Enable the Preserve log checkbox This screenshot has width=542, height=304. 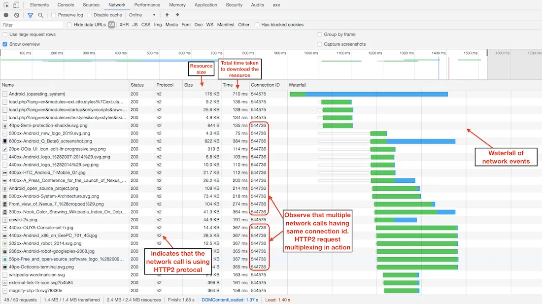tap(54, 15)
